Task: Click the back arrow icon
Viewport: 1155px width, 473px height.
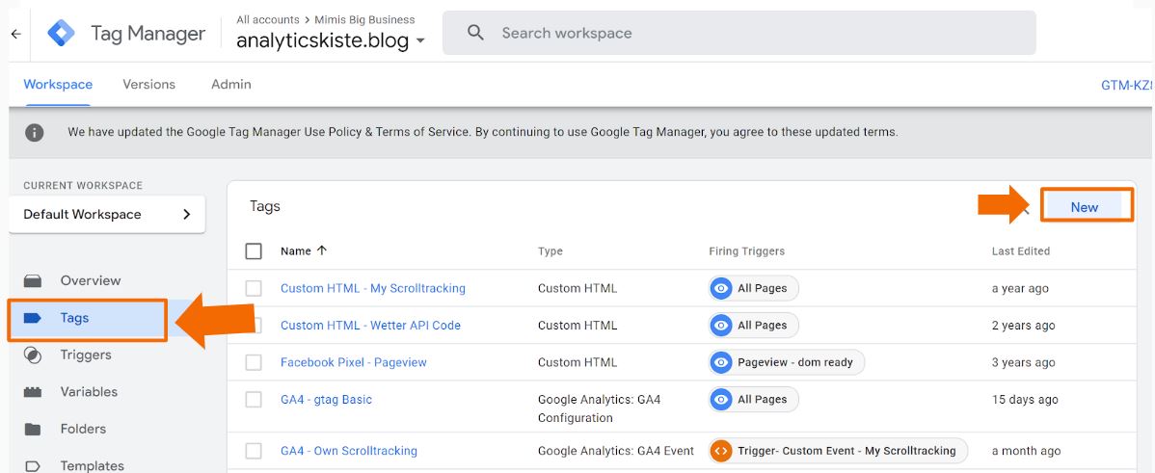Action: coord(15,34)
